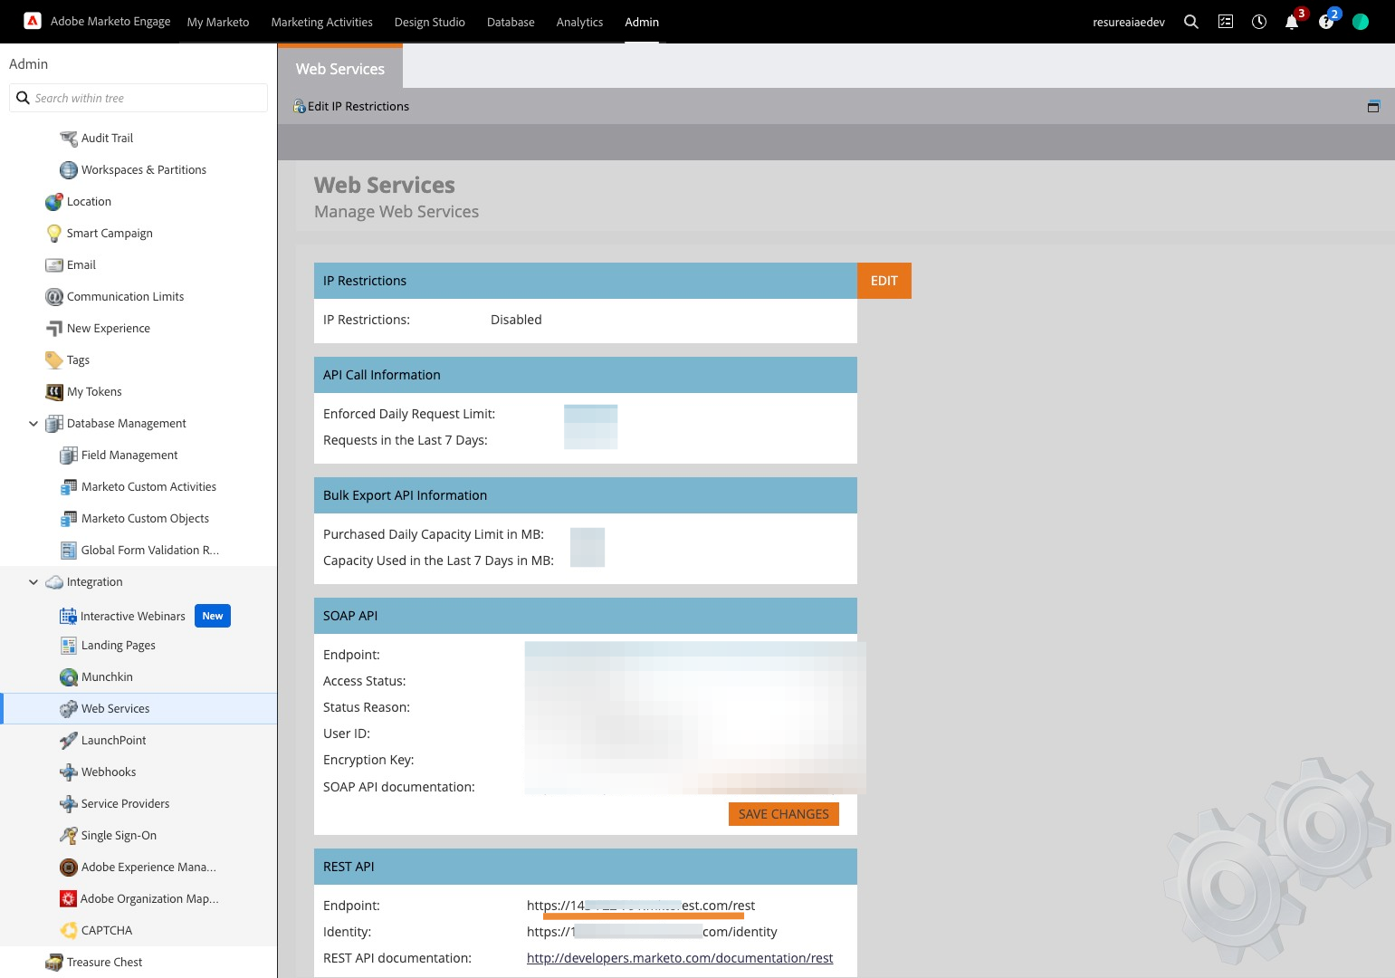Click the 'Disabled' IP Restrictions value
The image size is (1395, 978).
coord(516,320)
